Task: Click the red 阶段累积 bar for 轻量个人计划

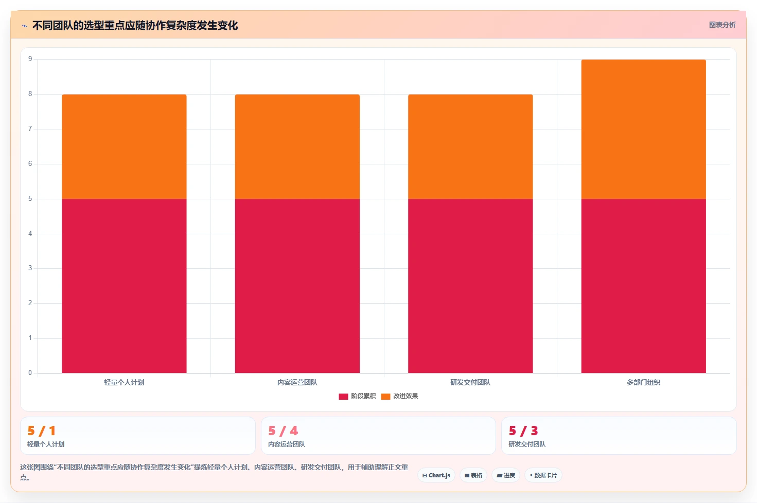Action: 124,286
